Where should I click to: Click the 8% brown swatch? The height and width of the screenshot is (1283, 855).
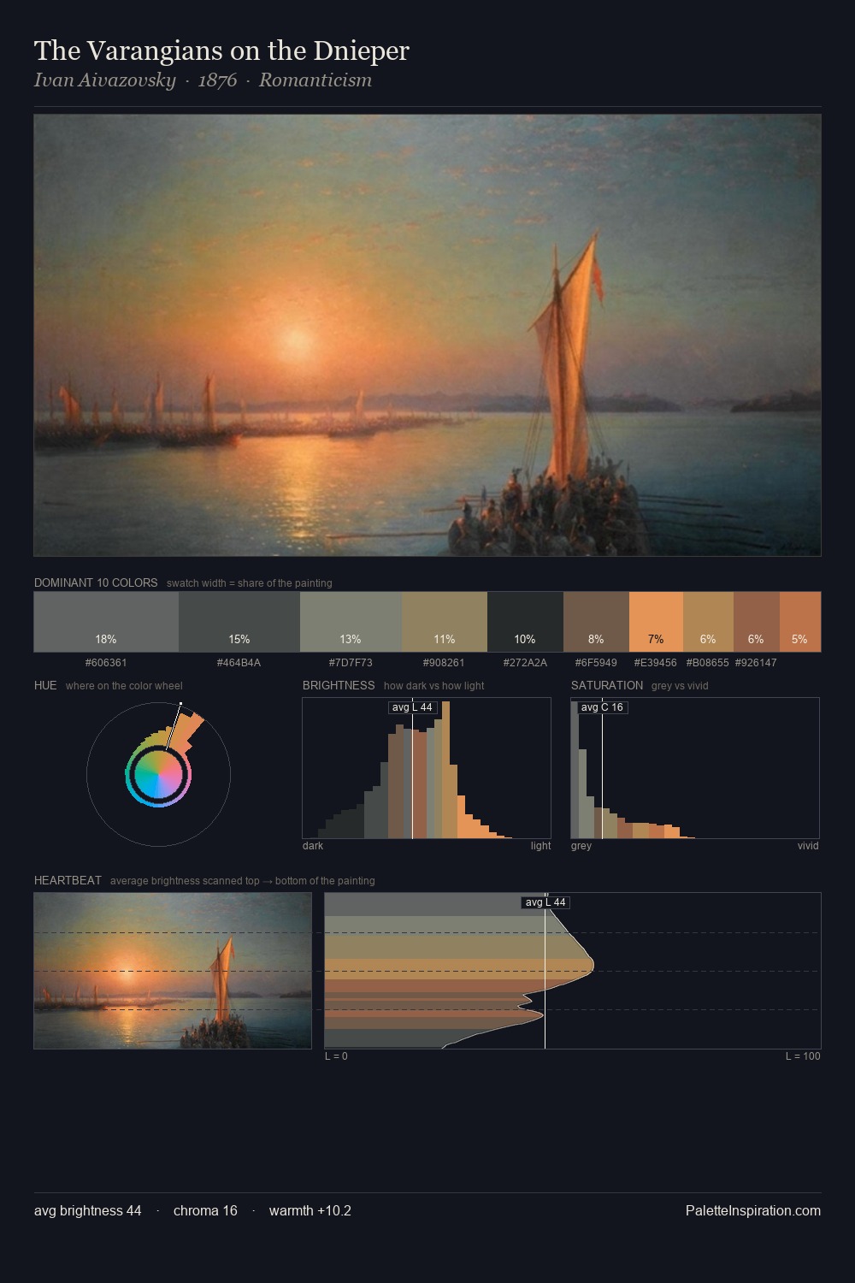pyautogui.click(x=596, y=622)
